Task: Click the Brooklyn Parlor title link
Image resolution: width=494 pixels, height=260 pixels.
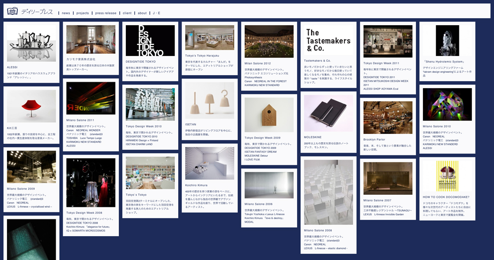Action: point(375,140)
